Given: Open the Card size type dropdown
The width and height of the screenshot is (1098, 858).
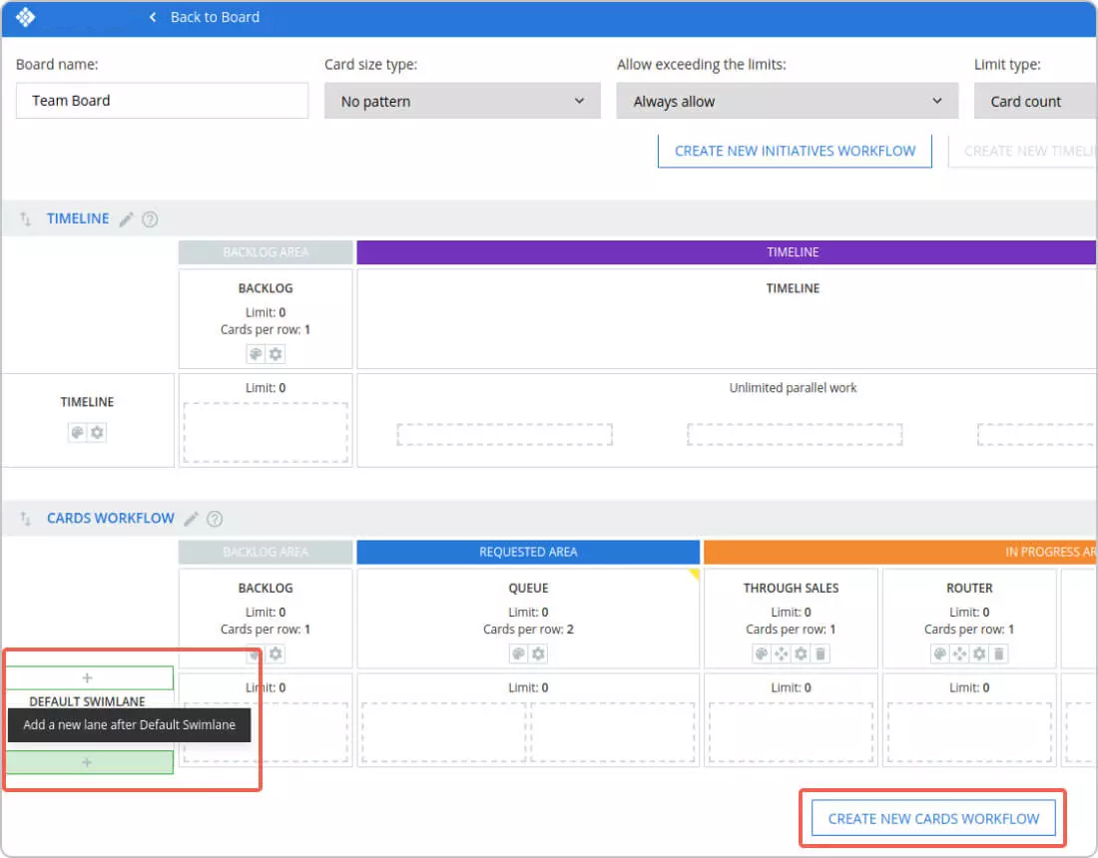Looking at the screenshot, I should (x=462, y=101).
